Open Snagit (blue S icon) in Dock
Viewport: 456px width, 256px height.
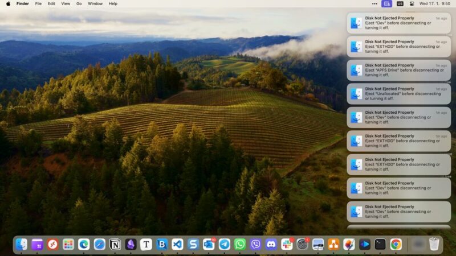pyautogui.click(x=193, y=245)
